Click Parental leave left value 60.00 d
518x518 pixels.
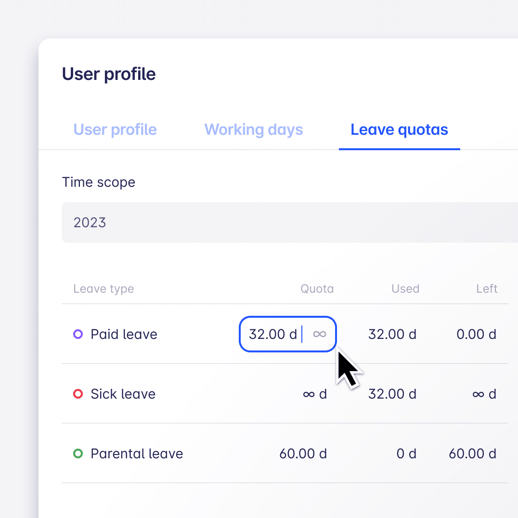472,453
